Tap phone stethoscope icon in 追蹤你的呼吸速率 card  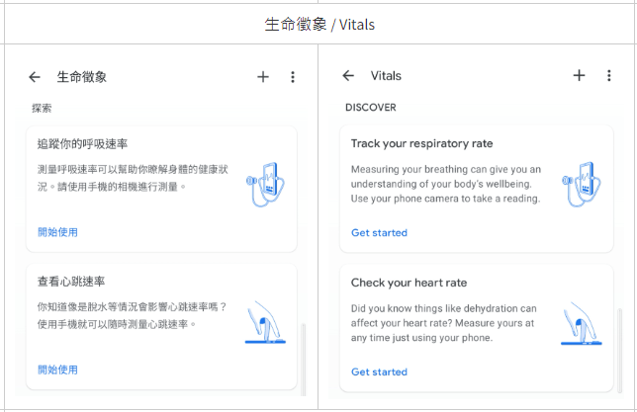pyautogui.click(x=262, y=181)
